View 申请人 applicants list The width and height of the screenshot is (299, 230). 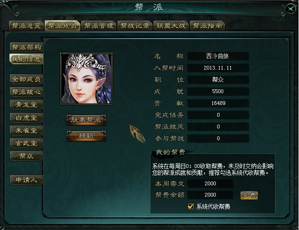(x=26, y=180)
